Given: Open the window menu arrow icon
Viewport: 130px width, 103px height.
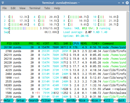Looking at the screenshot, I should point(3,3).
